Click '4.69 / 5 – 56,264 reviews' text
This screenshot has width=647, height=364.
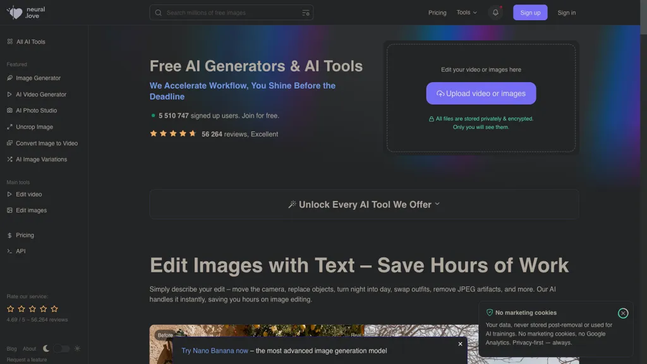(37, 320)
